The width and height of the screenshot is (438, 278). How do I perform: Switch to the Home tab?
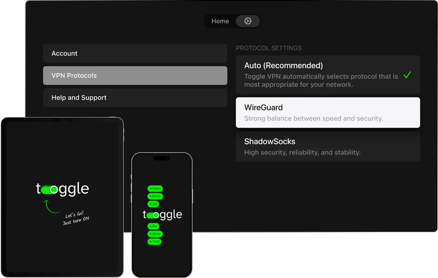[220, 21]
